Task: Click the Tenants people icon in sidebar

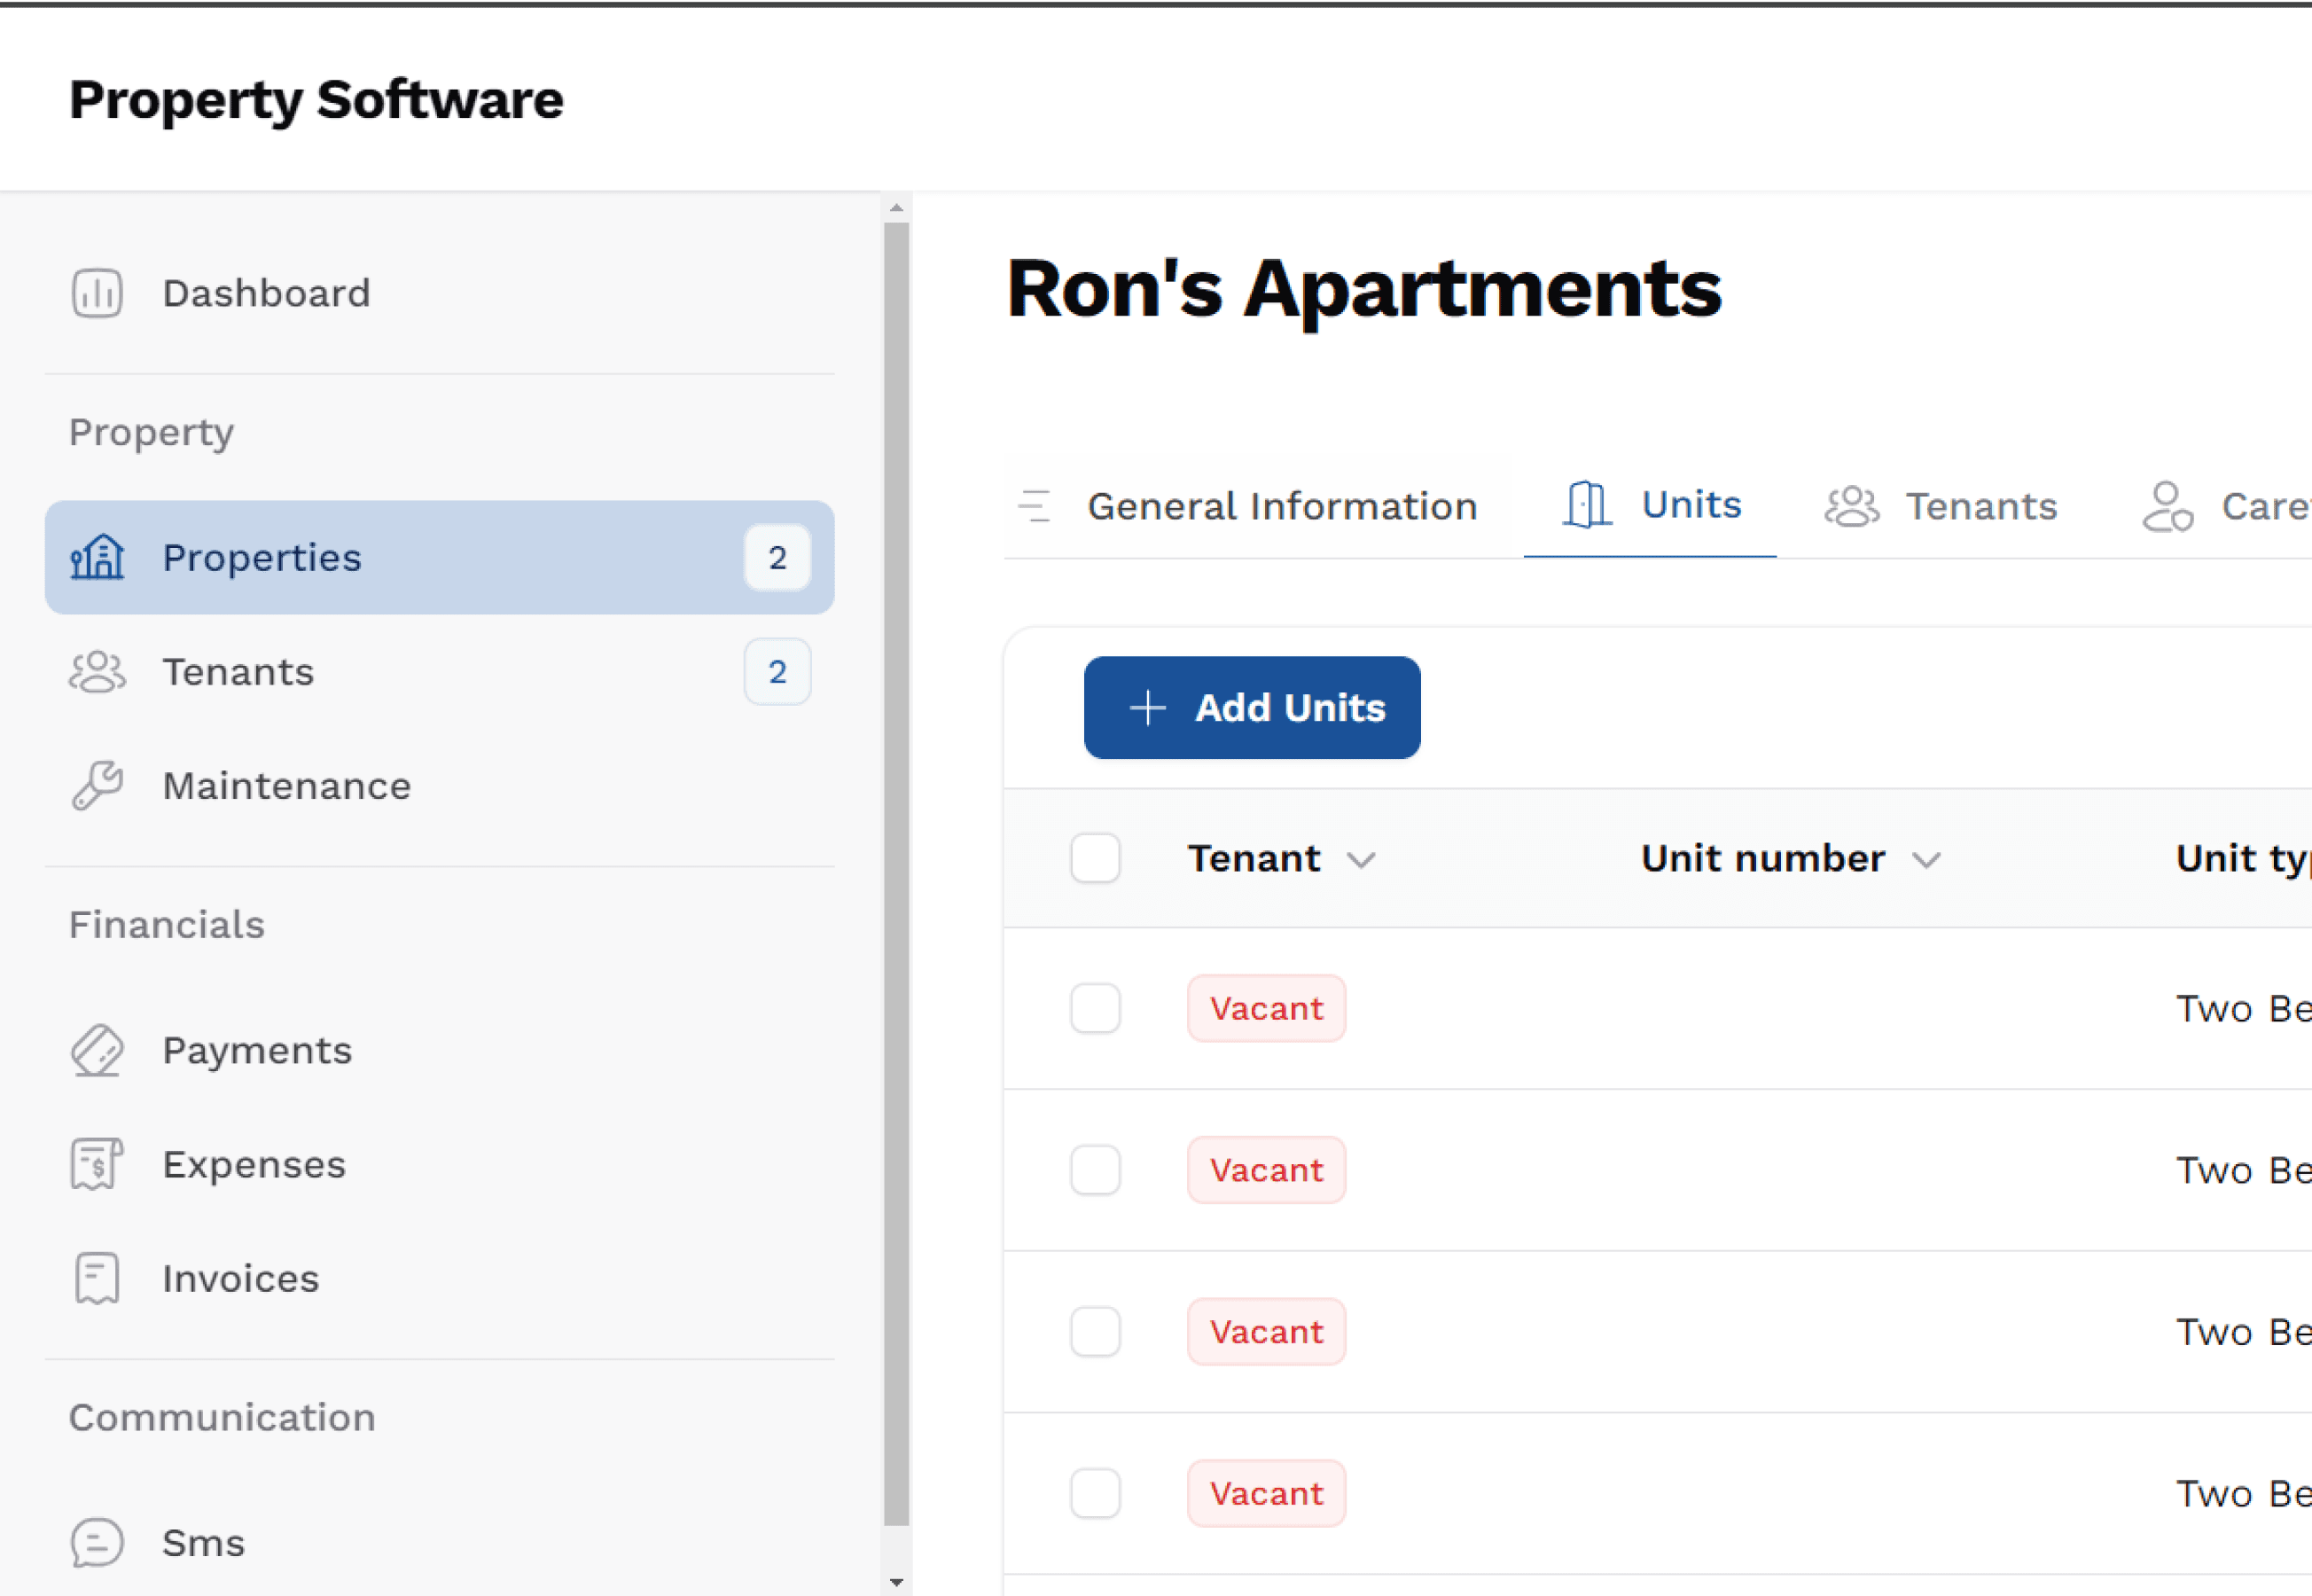Action: pyautogui.click(x=97, y=672)
